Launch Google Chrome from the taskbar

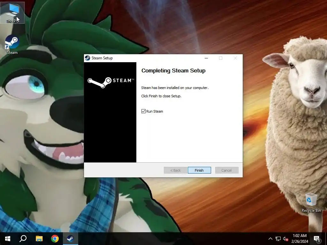[55, 239]
